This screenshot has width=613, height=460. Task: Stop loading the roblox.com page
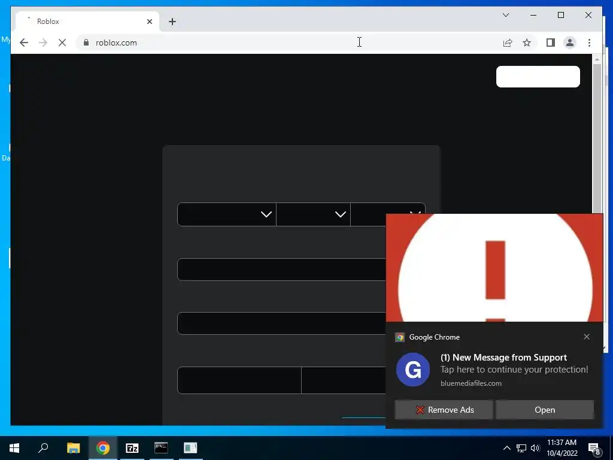coord(62,43)
